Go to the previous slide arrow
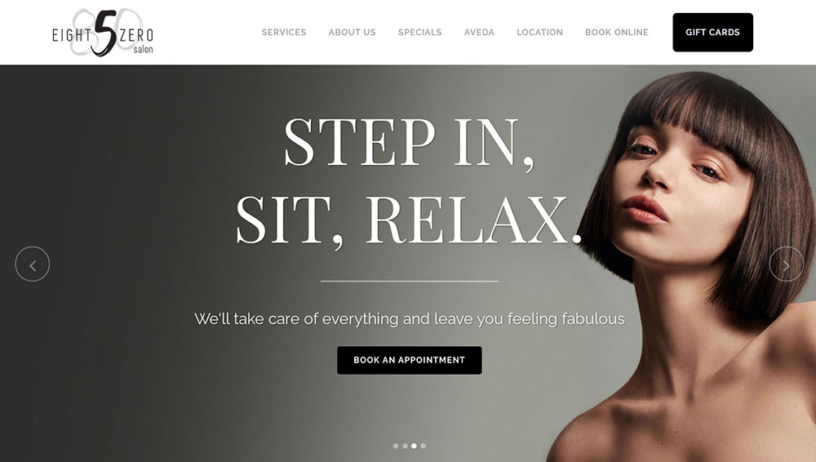Viewport: 816px width, 462px height. [x=33, y=264]
